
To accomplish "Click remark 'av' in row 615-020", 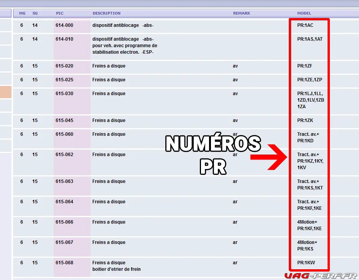I will 235,66.
